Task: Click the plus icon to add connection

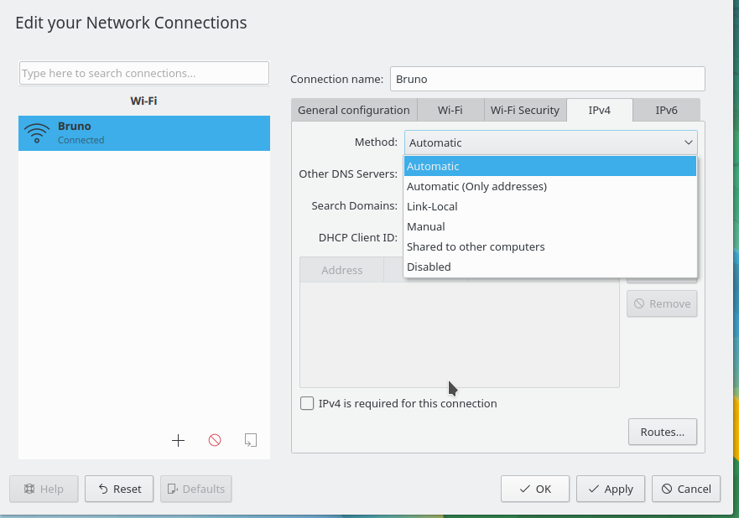Action: [x=178, y=440]
